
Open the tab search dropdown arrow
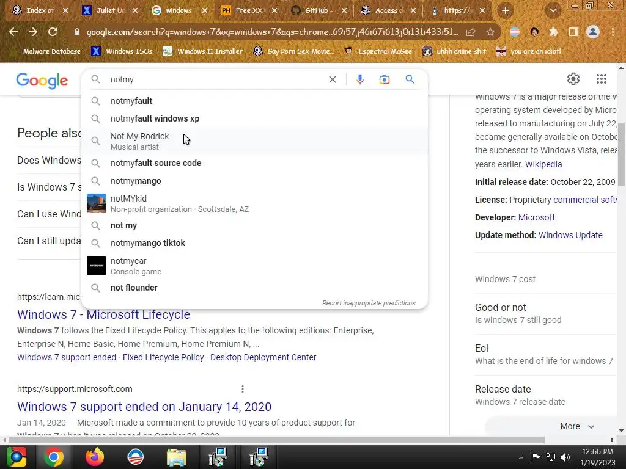tap(553, 11)
